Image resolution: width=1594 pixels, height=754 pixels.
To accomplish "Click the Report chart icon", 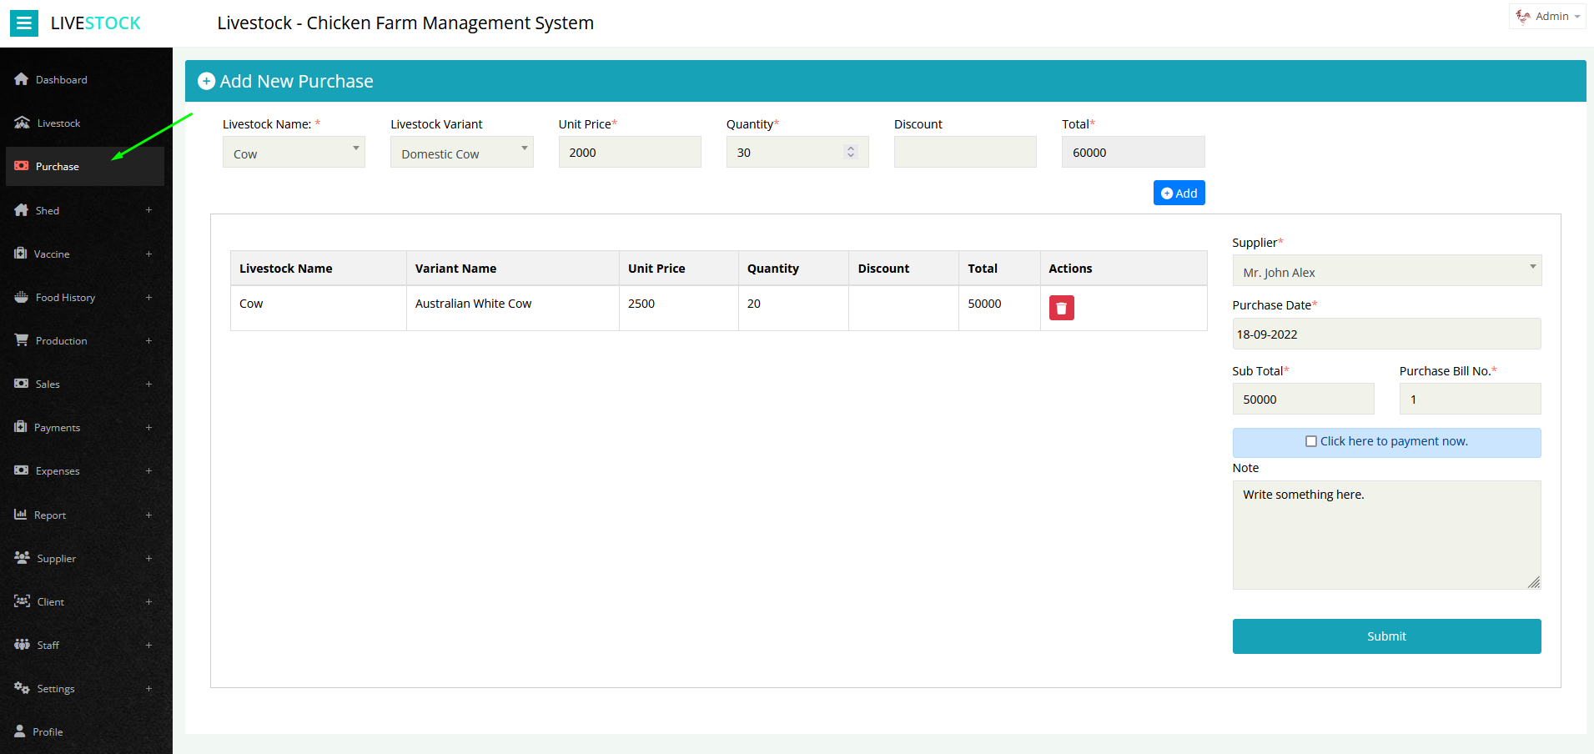I will [x=21, y=514].
